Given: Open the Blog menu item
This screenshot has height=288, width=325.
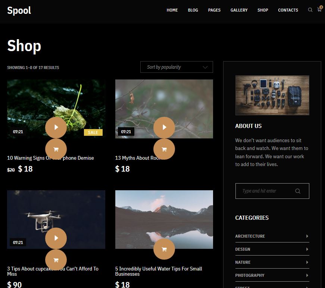Looking at the screenshot, I should (193, 10).
